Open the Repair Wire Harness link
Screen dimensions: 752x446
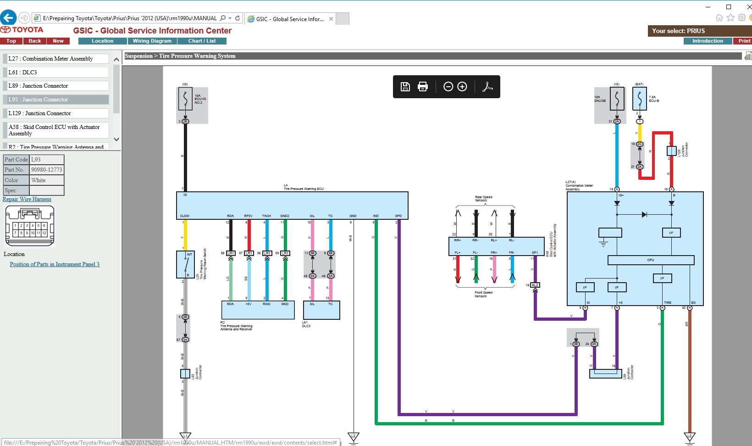coord(27,199)
